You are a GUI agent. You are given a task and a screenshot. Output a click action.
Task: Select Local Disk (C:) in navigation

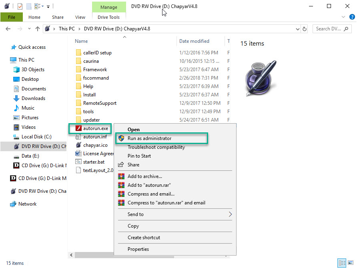(x=36, y=137)
